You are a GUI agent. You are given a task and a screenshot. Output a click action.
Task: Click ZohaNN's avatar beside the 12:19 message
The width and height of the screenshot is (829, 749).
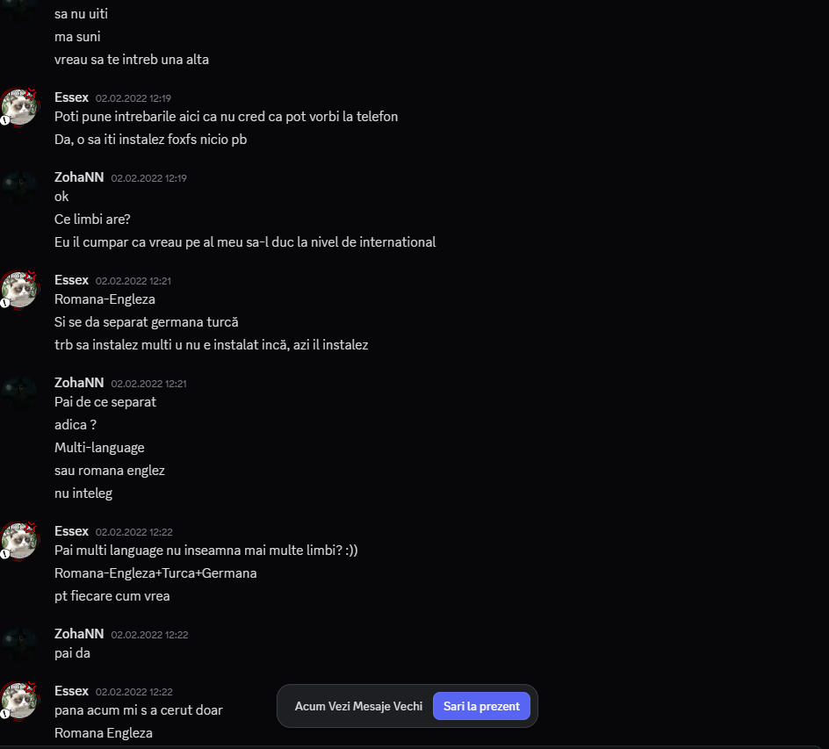point(19,185)
